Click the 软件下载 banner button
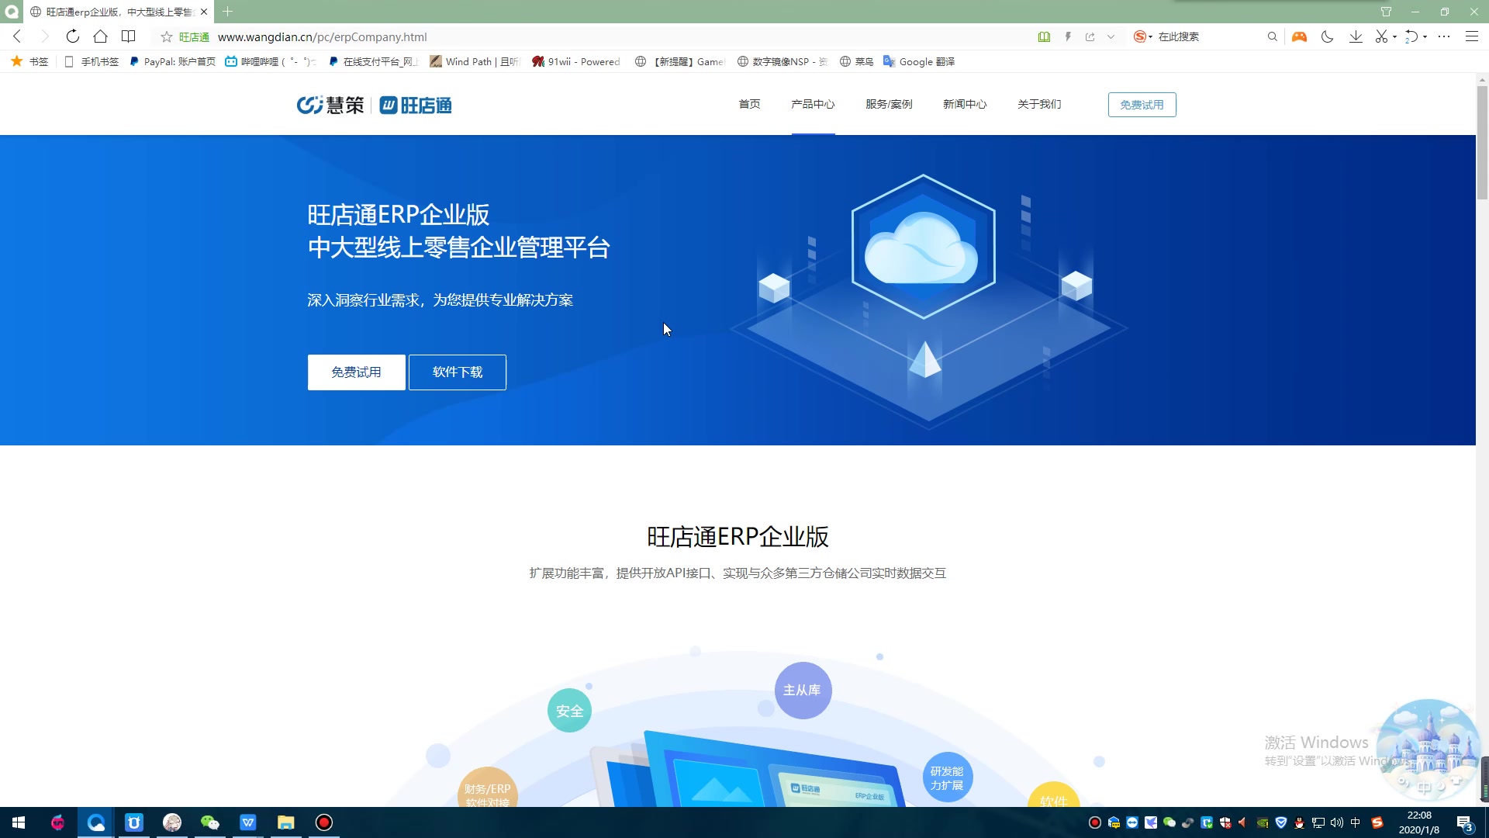1489x838 pixels. point(458,372)
